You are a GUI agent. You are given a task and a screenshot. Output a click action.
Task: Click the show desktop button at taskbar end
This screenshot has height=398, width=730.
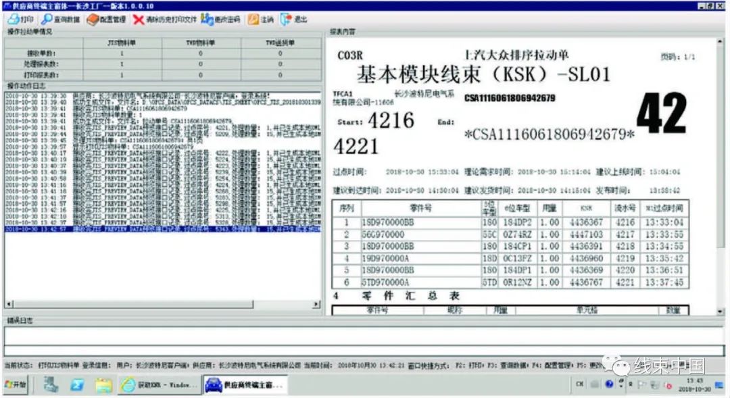pos(720,385)
